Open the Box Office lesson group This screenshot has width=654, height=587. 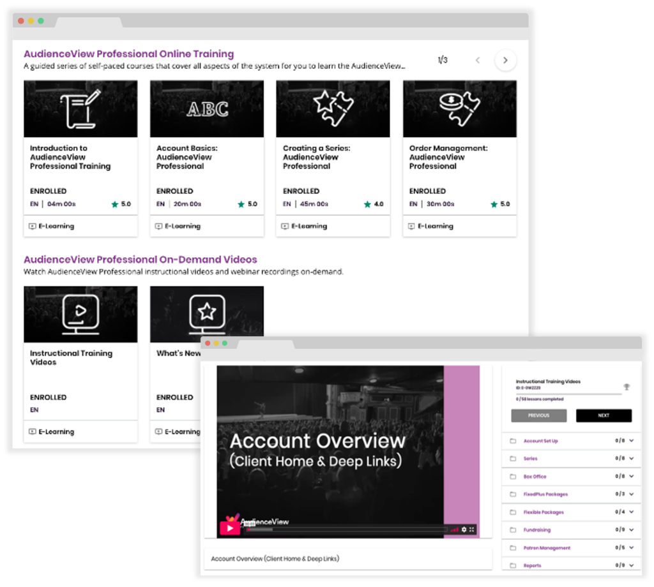pyautogui.click(x=572, y=476)
